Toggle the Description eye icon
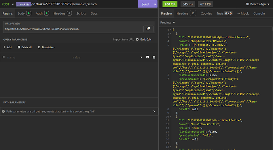 pos(39,47)
